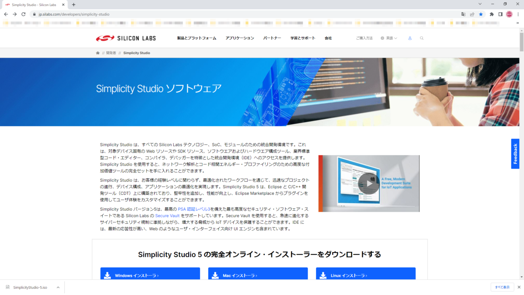524x295 pixels.
Task: Open the 会社 menu
Action: point(328,38)
